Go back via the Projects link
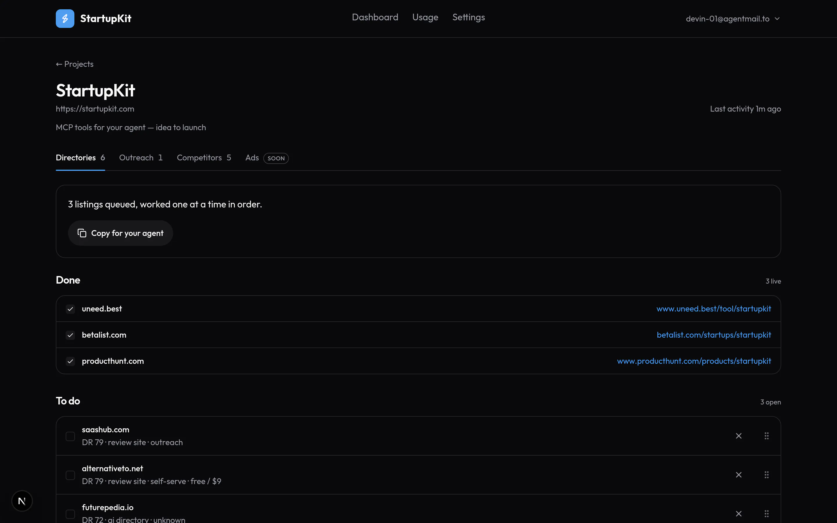The width and height of the screenshot is (837, 523). (x=75, y=64)
